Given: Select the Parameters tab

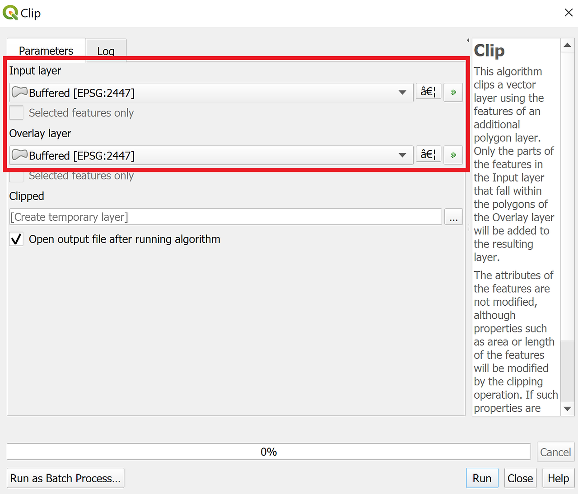Looking at the screenshot, I should click(x=46, y=50).
